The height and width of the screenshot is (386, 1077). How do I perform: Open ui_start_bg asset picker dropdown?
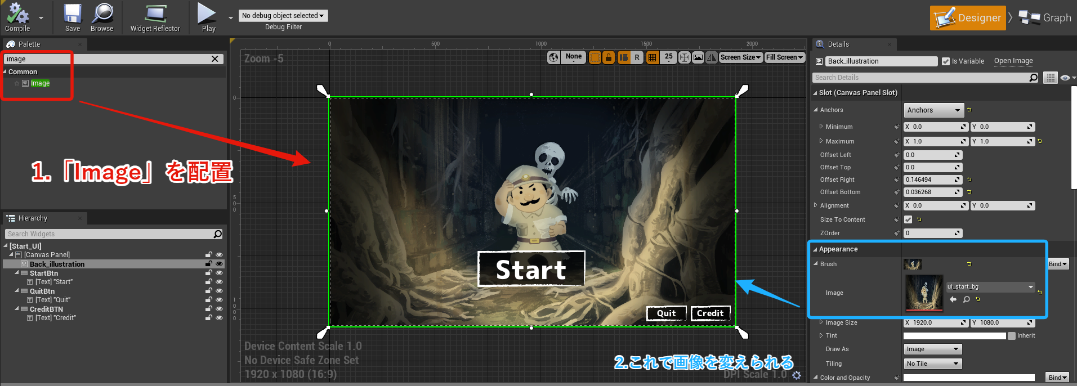click(x=990, y=287)
